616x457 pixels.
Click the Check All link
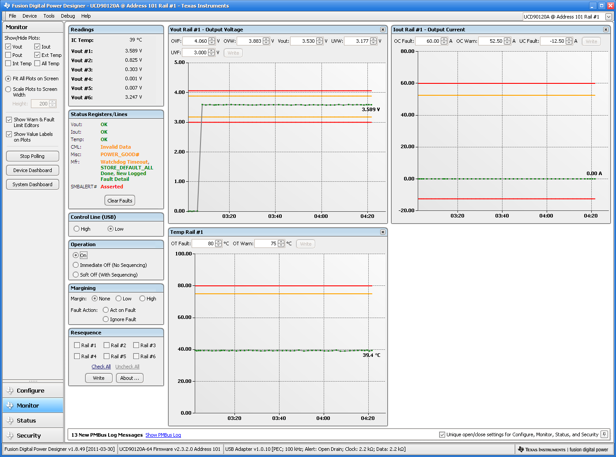101,367
